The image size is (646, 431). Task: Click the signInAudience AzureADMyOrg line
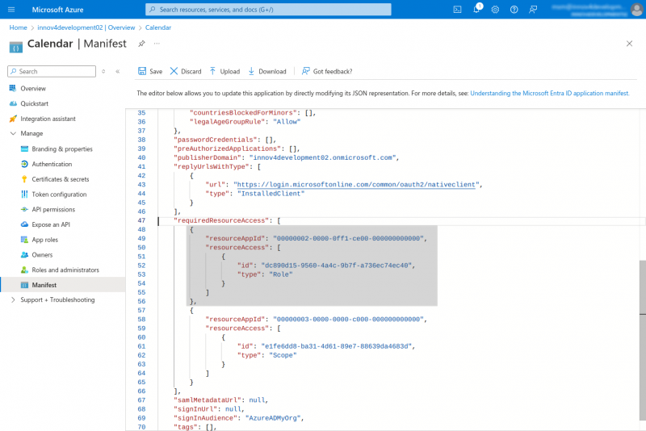pyautogui.click(x=238, y=418)
